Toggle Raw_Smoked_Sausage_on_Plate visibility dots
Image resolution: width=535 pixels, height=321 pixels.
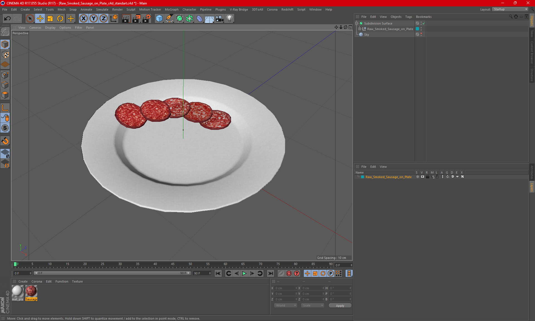tap(421, 29)
